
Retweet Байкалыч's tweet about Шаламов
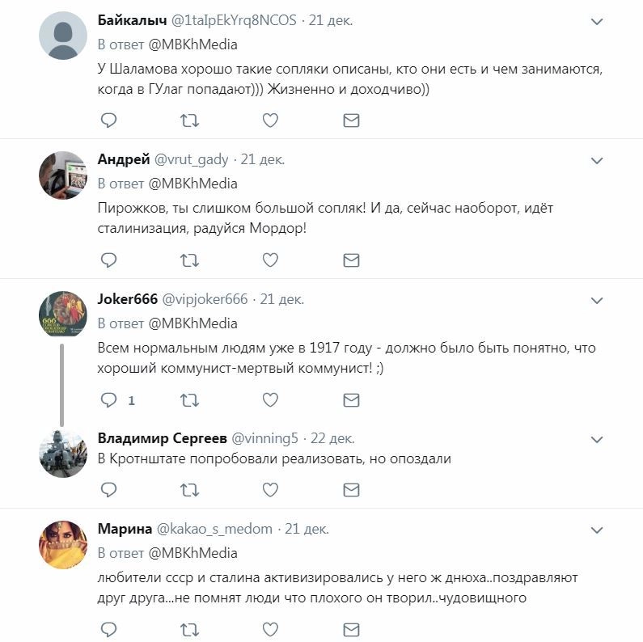[x=188, y=120]
